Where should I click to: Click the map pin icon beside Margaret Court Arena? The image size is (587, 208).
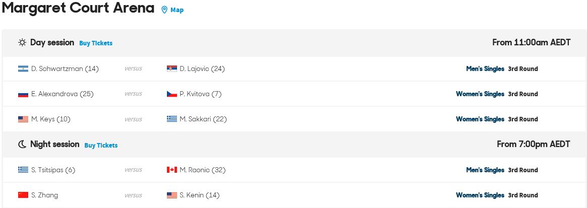[x=164, y=10]
